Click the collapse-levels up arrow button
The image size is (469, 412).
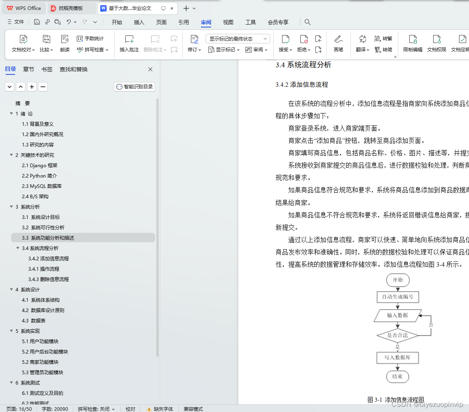click(21, 87)
